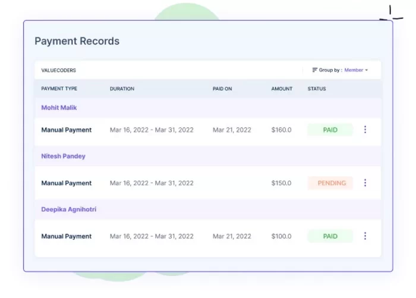This screenshot has width=416, height=298.
Task: Select the $150.0 amount in Nitesh's row
Action: [x=281, y=183]
